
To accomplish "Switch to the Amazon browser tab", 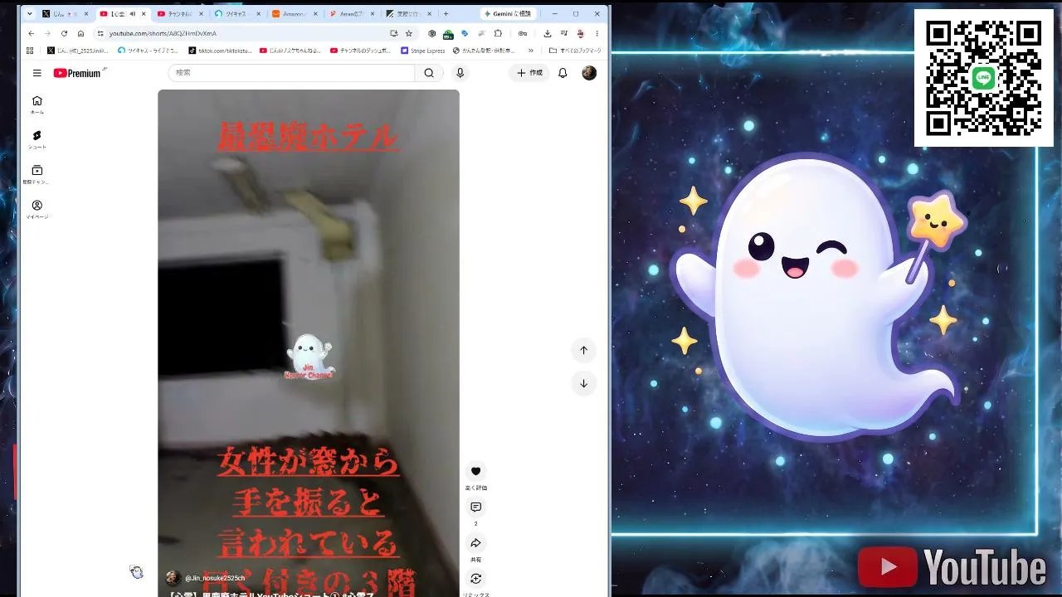I will 295,14.
